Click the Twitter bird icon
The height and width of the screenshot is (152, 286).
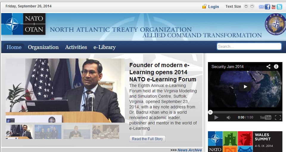(279, 7)
